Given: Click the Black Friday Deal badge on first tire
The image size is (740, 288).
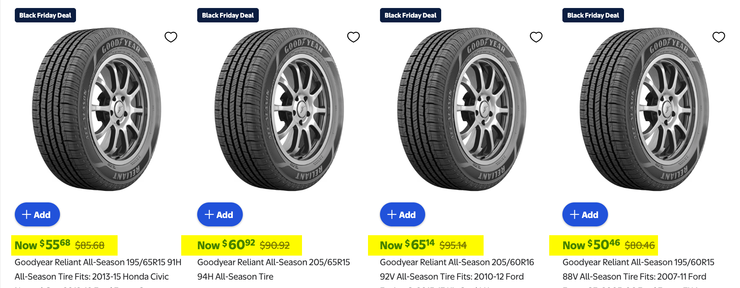Looking at the screenshot, I should 45,16.
